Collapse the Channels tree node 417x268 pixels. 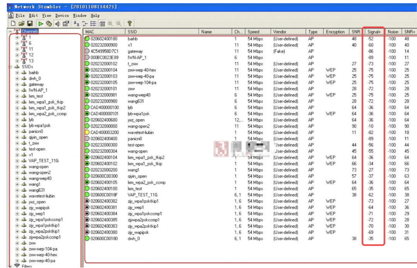point(10,31)
